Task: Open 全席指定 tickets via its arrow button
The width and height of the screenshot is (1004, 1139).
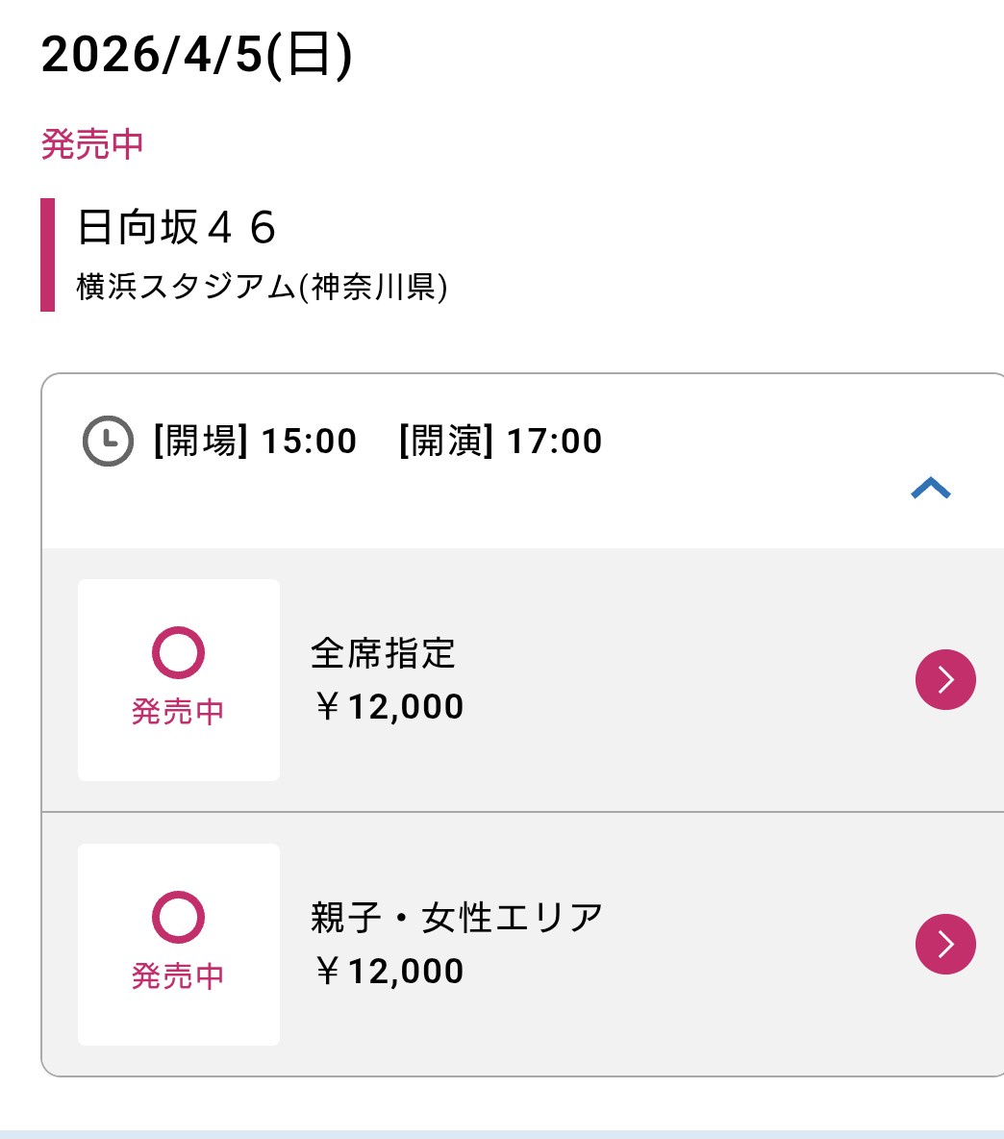Action: 944,680
